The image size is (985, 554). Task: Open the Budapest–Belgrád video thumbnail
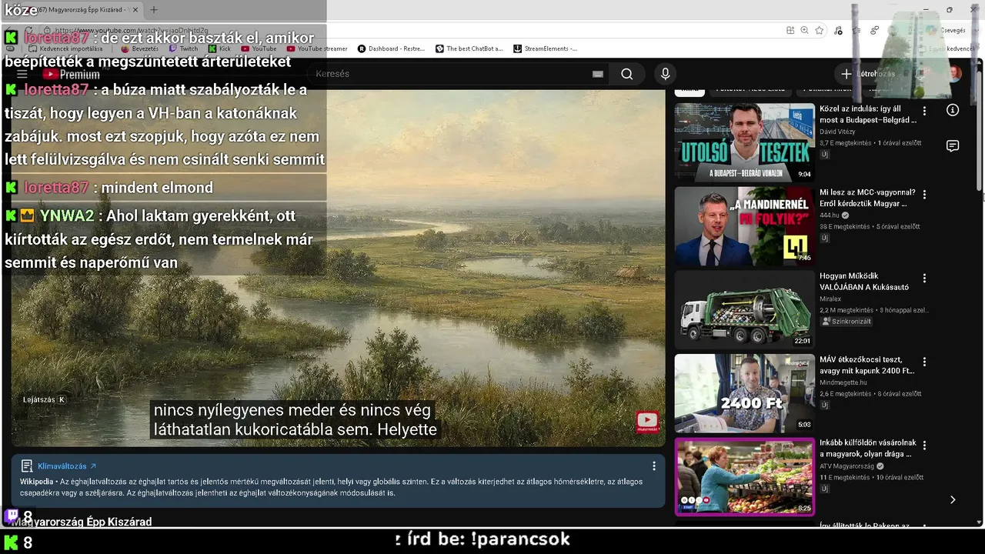[744, 142]
